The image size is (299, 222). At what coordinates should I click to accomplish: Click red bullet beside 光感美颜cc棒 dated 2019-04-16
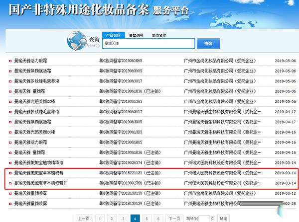point(10,133)
